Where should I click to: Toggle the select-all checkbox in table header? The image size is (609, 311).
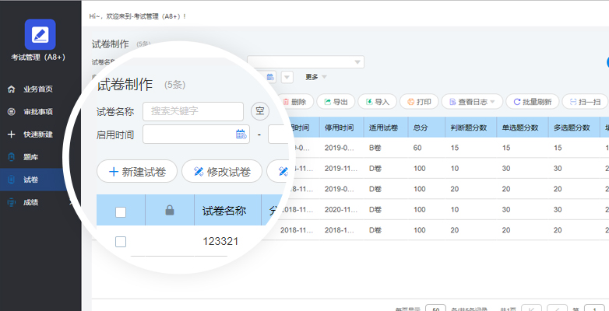(x=121, y=211)
